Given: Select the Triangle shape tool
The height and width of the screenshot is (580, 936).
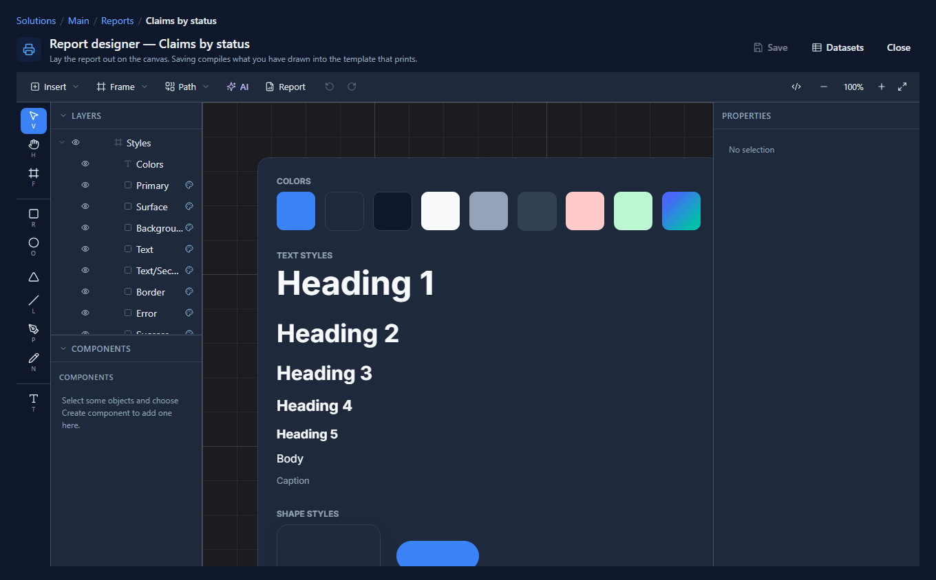Looking at the screenshot, I should tap(34, 277).
